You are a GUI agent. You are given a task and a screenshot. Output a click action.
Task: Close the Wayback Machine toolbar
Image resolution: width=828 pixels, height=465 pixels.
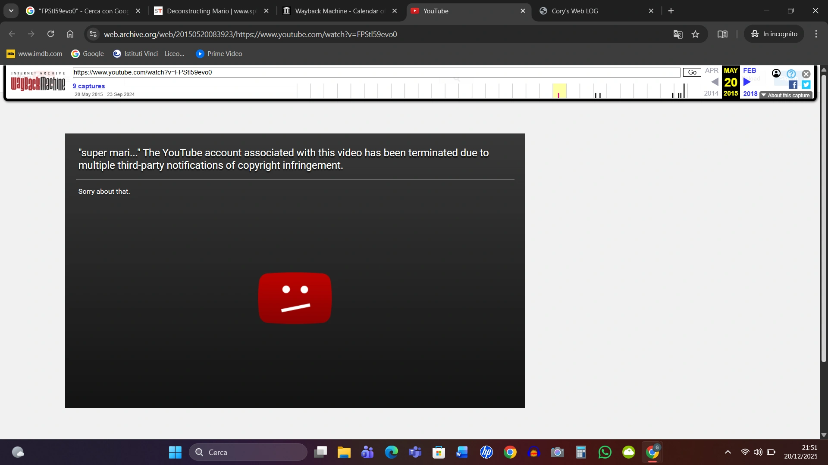806,74
